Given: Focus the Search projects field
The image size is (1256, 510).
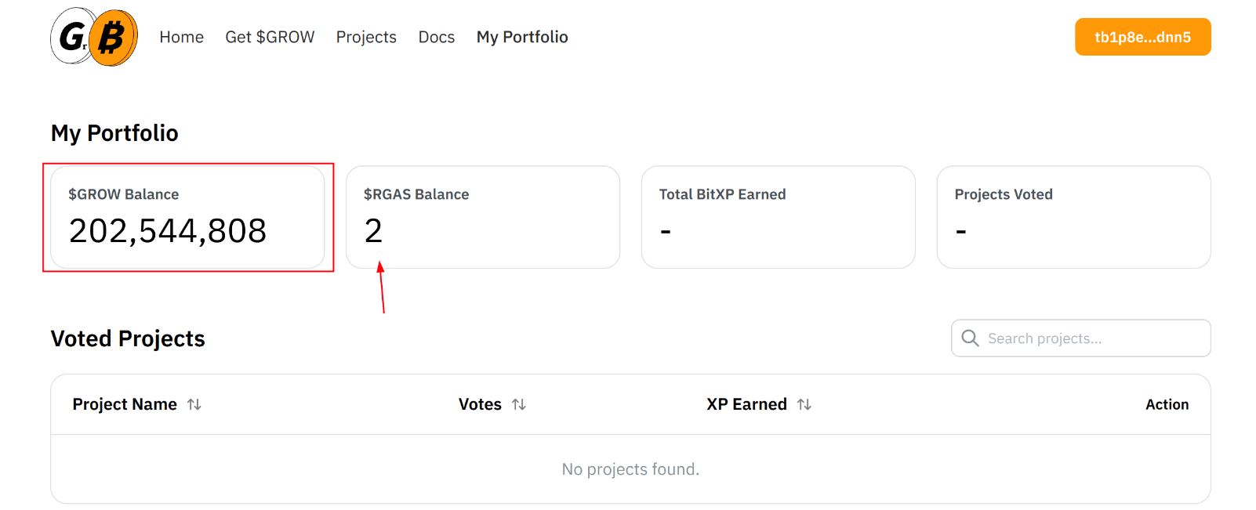Looking at the screenshot, I should tap(1080, 338).
